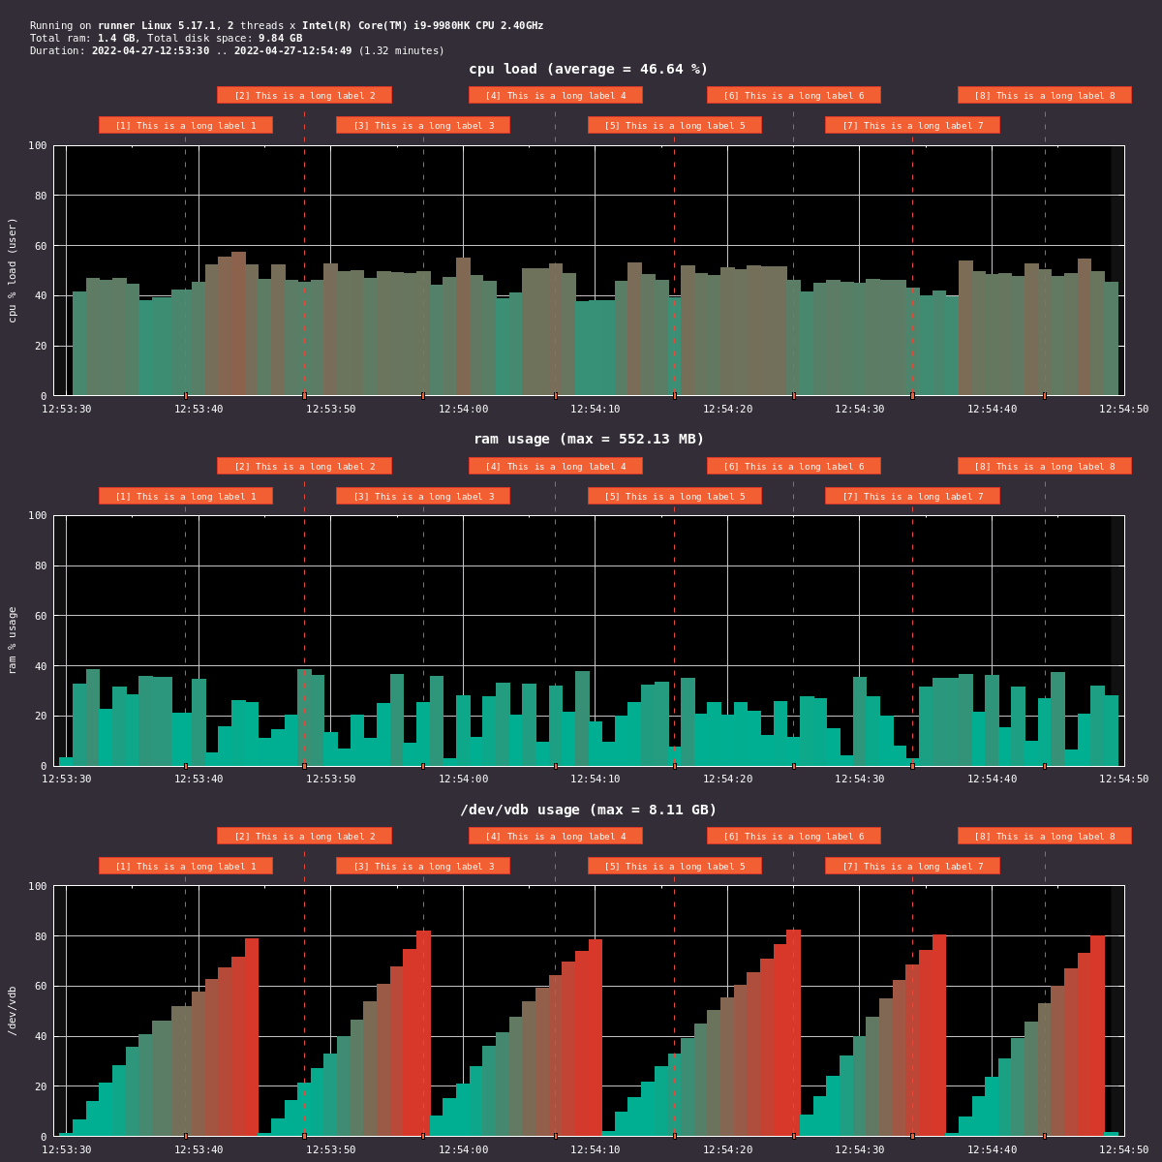1162x1162 pixels.
Task: Click label 8 above the cpu load chart
Action: 1044,95
